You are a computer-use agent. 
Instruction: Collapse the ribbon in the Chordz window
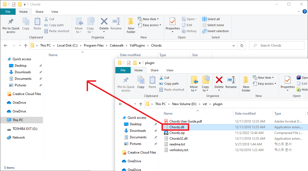(x=298, y=11)
